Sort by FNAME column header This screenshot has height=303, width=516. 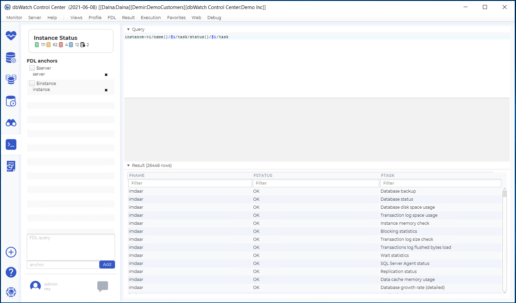(137, 176)
